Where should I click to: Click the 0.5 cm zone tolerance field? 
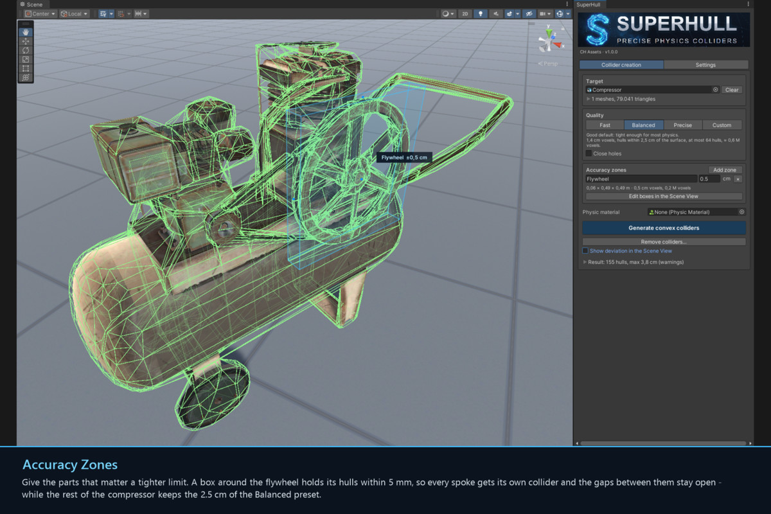[709, 179]
